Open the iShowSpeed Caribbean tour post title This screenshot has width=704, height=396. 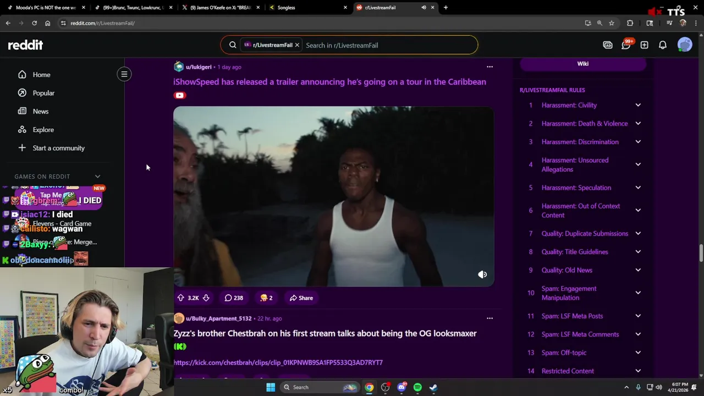329,82
